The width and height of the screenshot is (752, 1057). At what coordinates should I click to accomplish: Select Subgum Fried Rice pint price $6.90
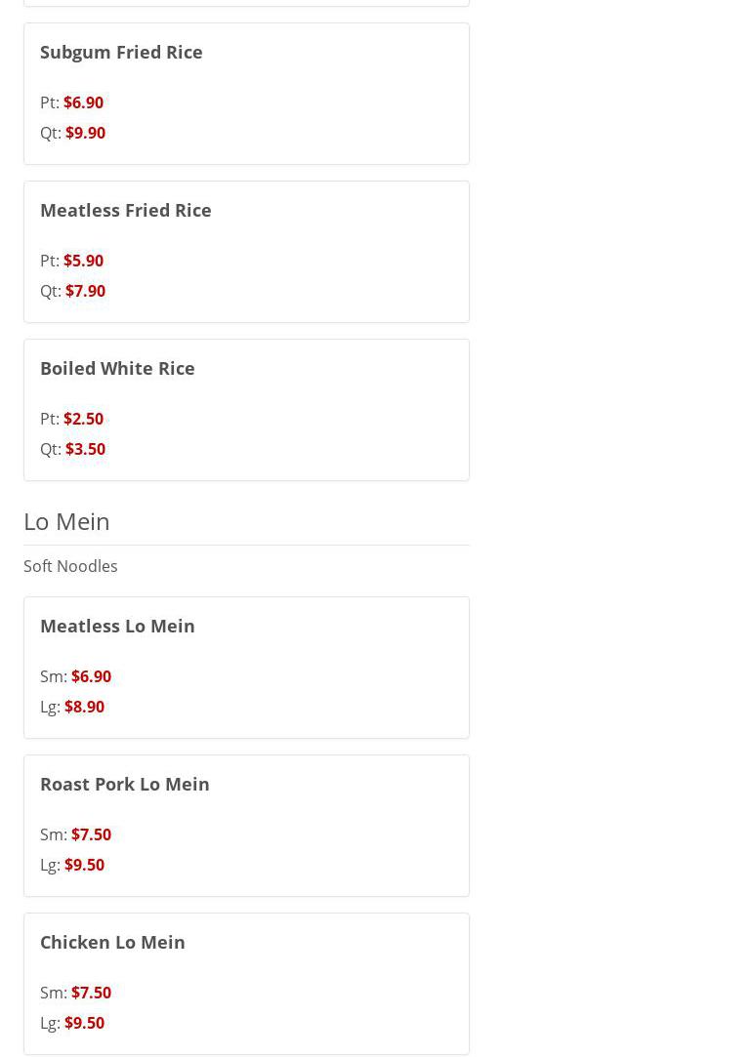point(83,102)
